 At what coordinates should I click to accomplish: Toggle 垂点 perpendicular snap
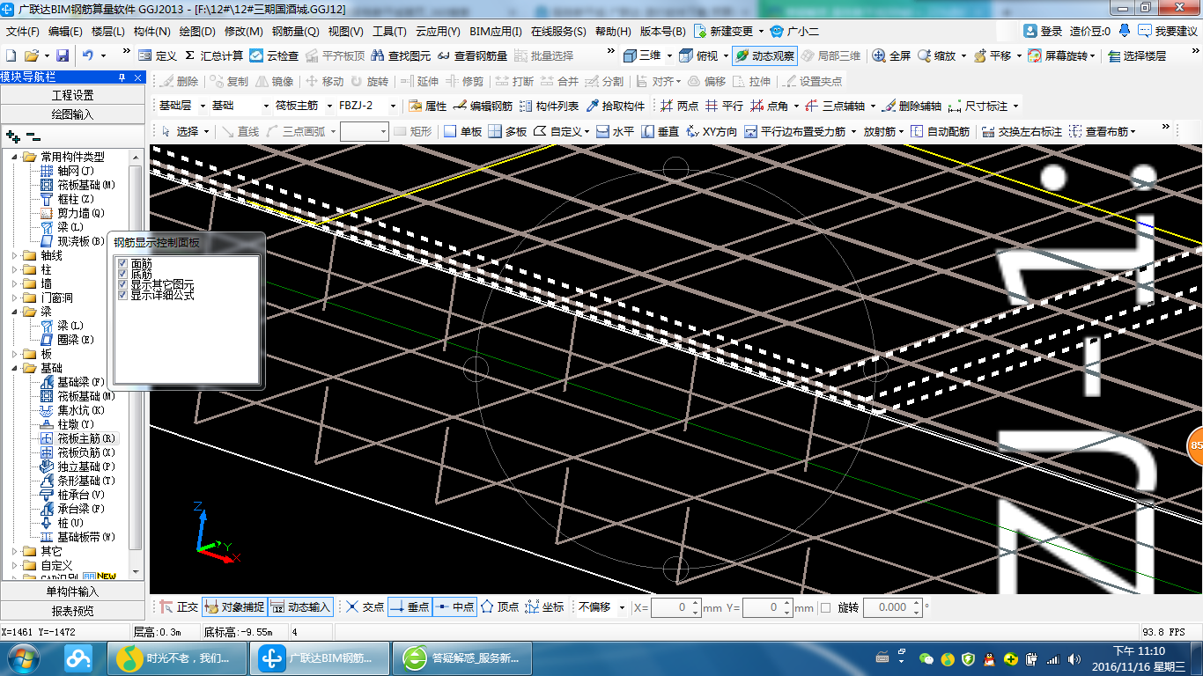tap(410, 607)
